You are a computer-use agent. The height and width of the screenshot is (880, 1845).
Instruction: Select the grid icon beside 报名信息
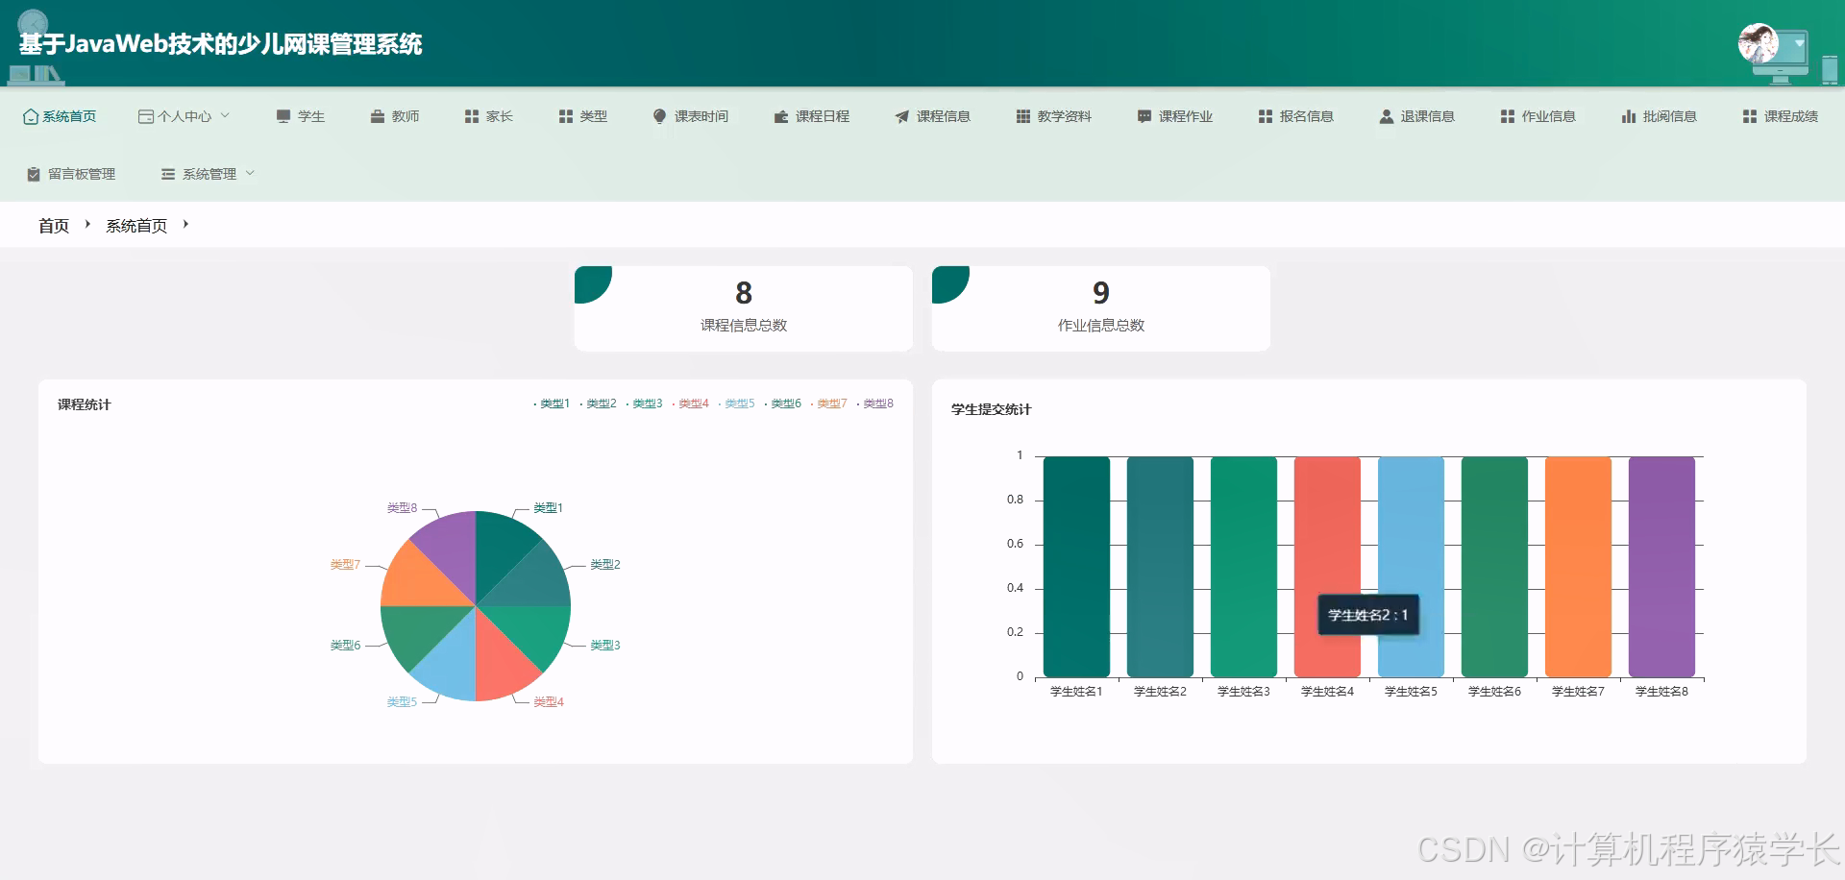(1266, 116)
